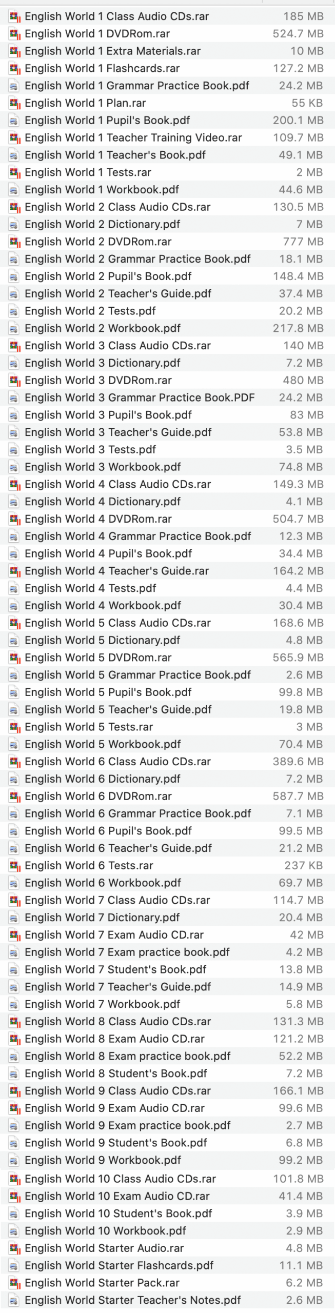The width and height of the screenshot is (335, 1313).
Task: Click the icon next to English World 1 Plan.rar
Action: [14, 103]
